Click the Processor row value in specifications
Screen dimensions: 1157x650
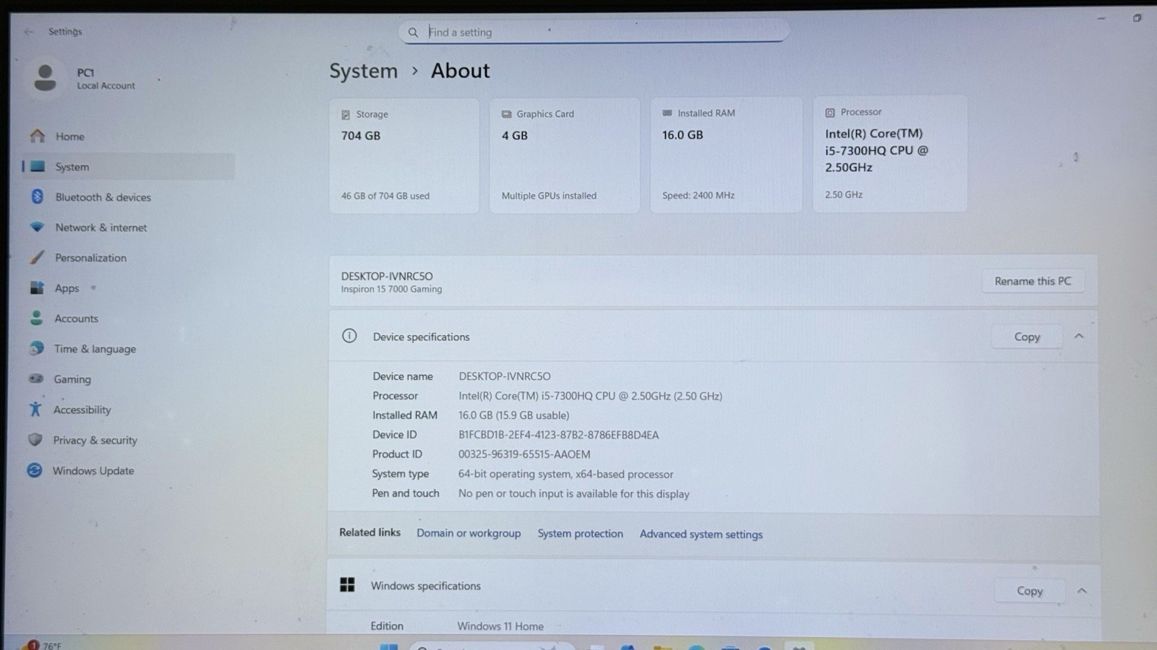click(590, 396)
